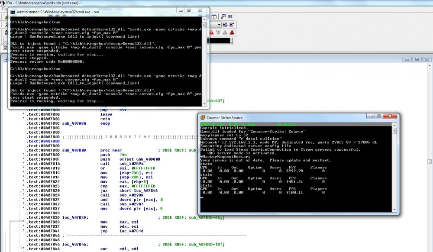Maximize the Counter-Strike: Source console window

(x=379, y=117)
